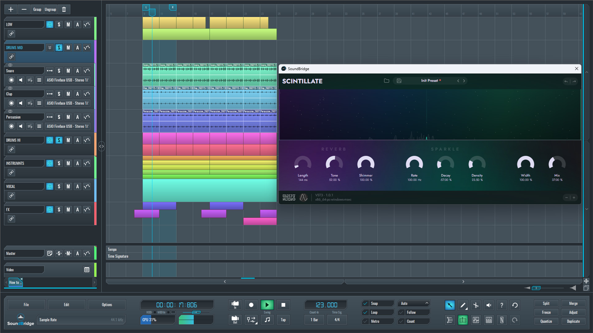593x333 pixels.
Task: Open the mixer view icon
Action: click(489, 320)
